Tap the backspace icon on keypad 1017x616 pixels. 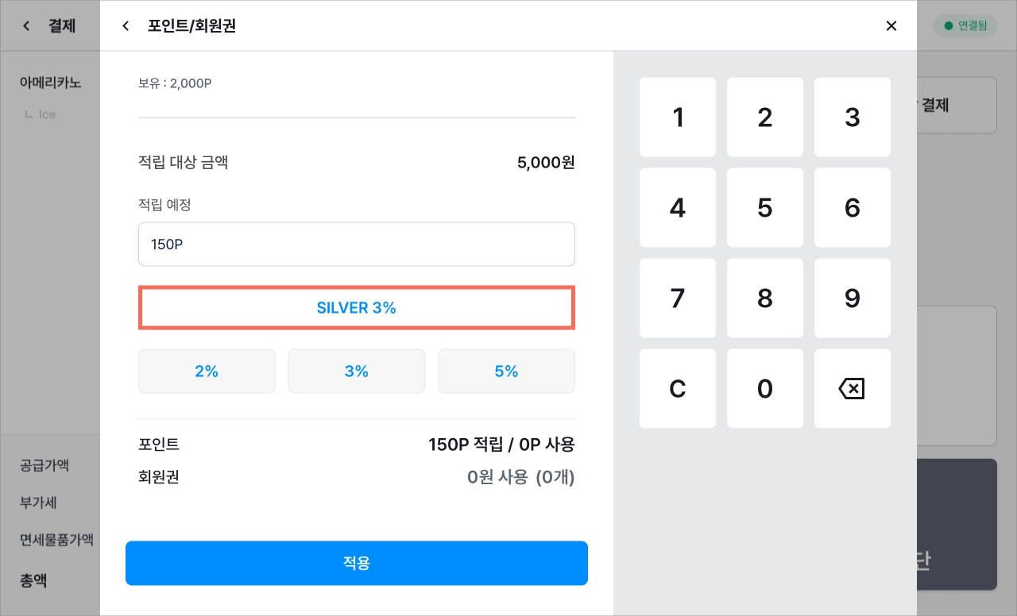pyautogui.click(x=852, y=389)
